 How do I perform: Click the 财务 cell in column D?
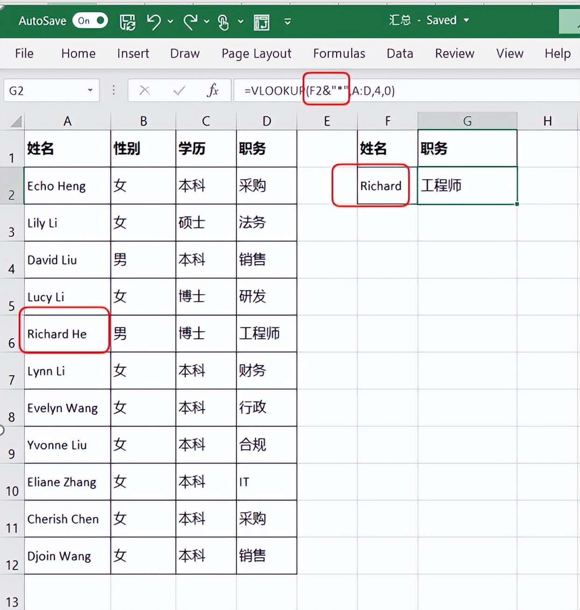[x=267, y=370]
